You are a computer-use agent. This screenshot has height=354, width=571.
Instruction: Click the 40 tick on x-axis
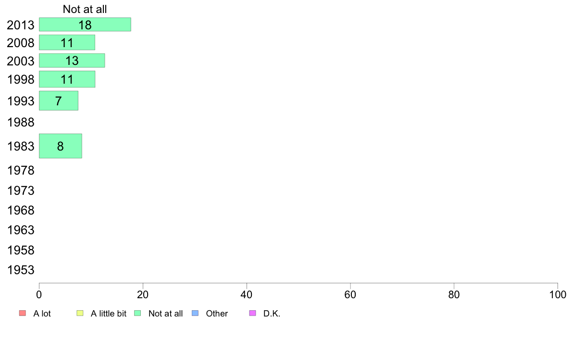(x=247, y=294)
